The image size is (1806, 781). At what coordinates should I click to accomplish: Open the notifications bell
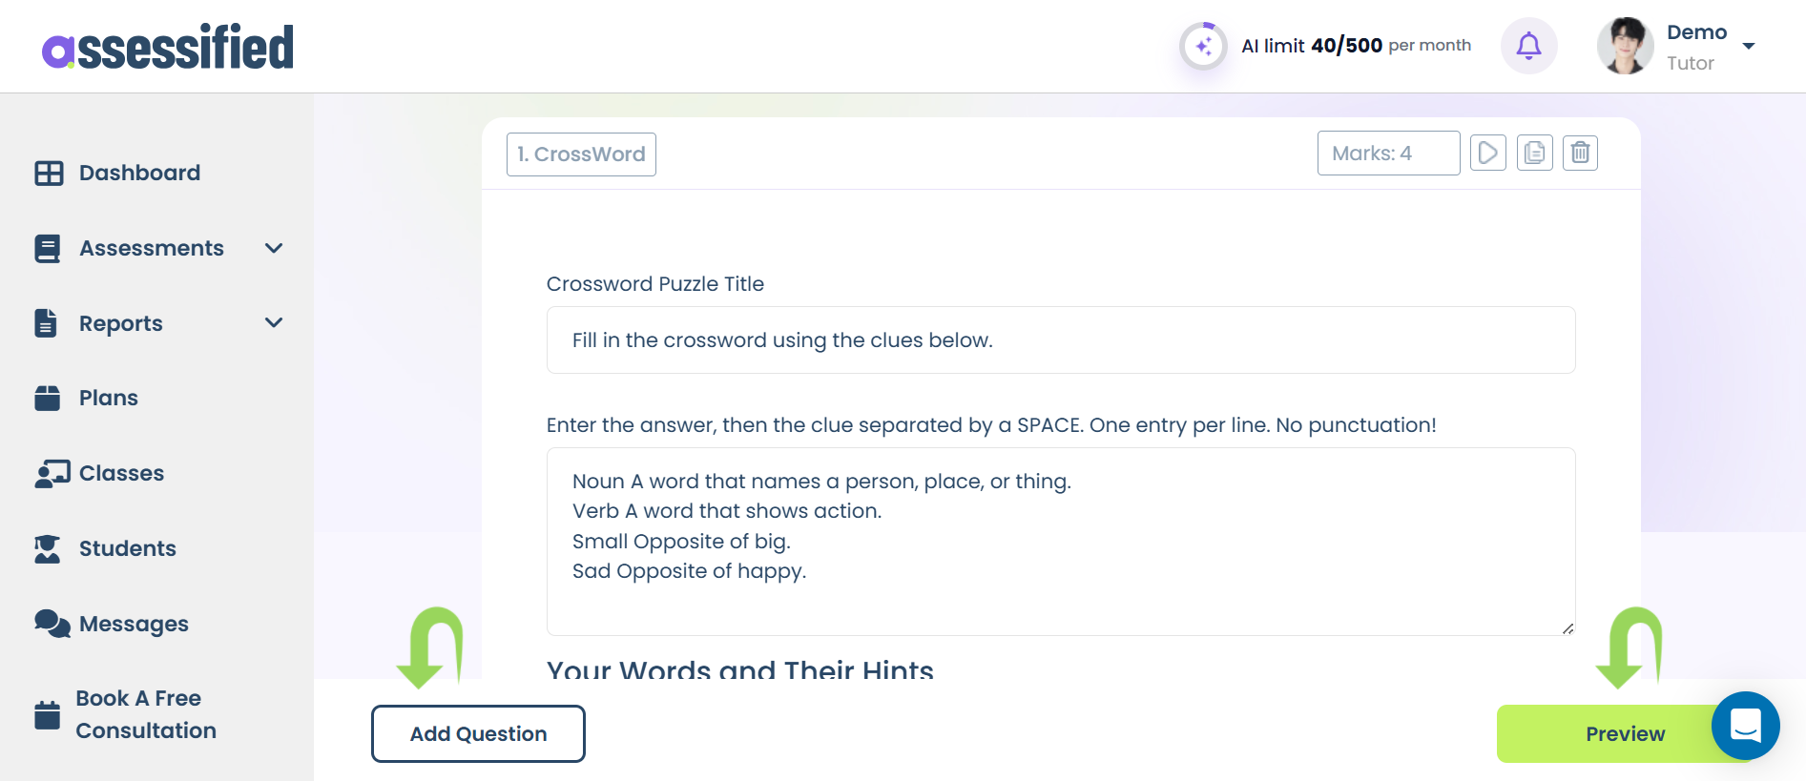point(1528,46)
